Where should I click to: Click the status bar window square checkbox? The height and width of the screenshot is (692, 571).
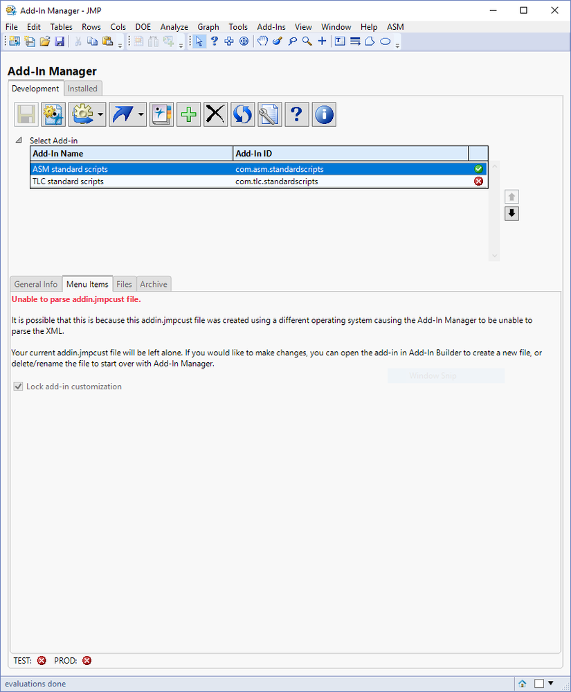click(538, 683)
